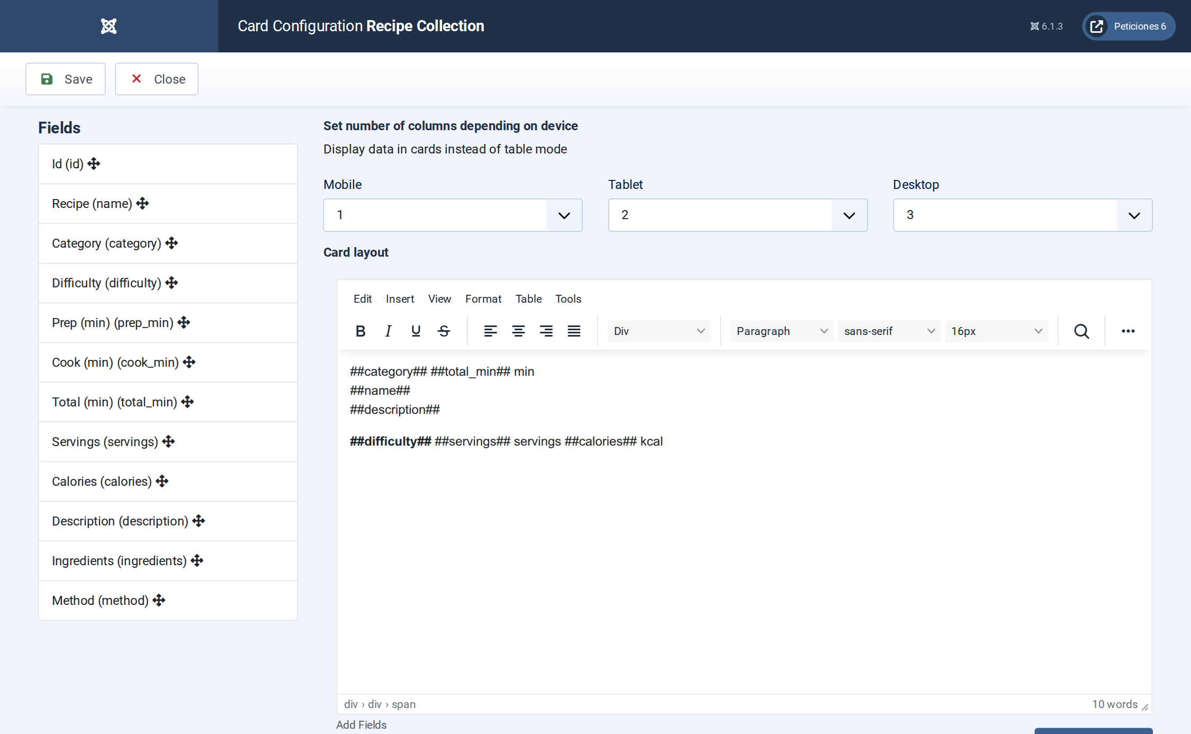Click the Add Fields label
The image size is (1191, 734).
(x=362, y=725)
